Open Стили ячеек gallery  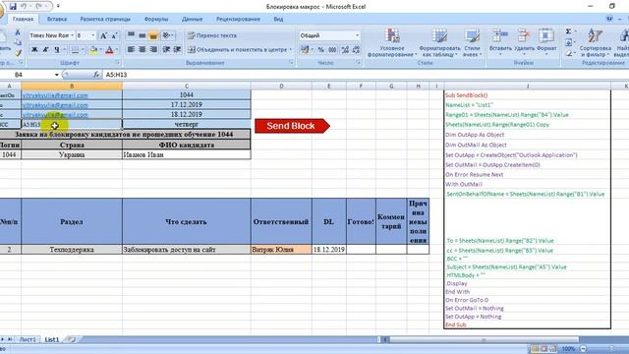472,43
